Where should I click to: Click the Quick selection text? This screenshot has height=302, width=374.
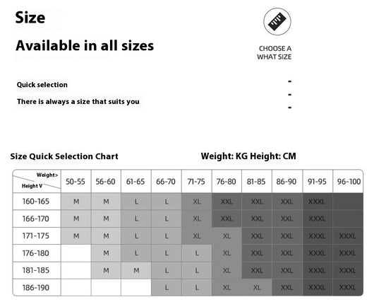(x=42, y=85)
